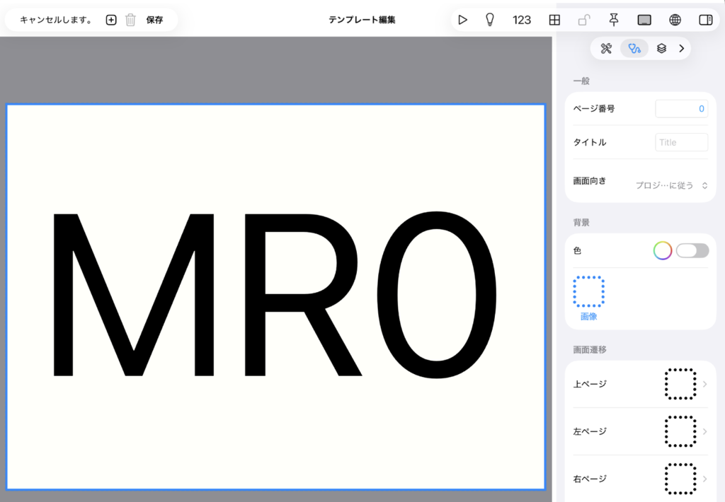725x502 pixels.
Task: Click the 右ページ label text
Action: (590, 479)
